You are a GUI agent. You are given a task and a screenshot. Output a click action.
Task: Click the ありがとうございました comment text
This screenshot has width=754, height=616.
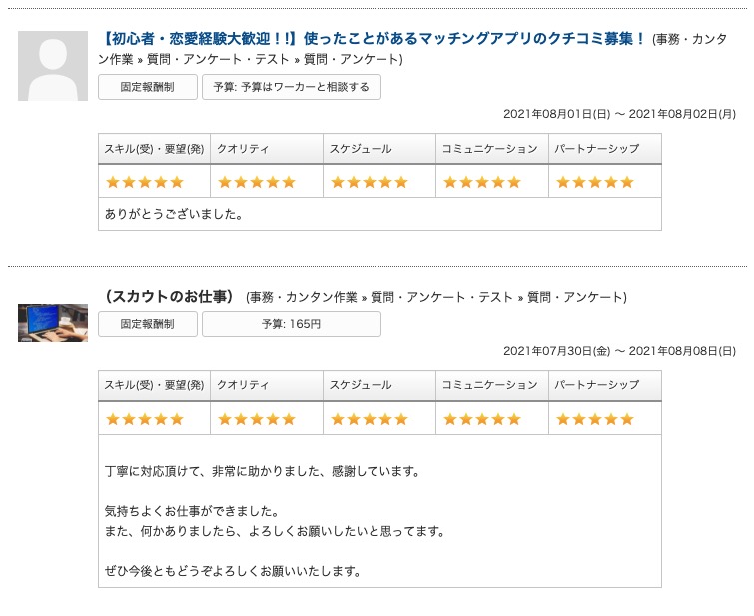tap(174, 214)
